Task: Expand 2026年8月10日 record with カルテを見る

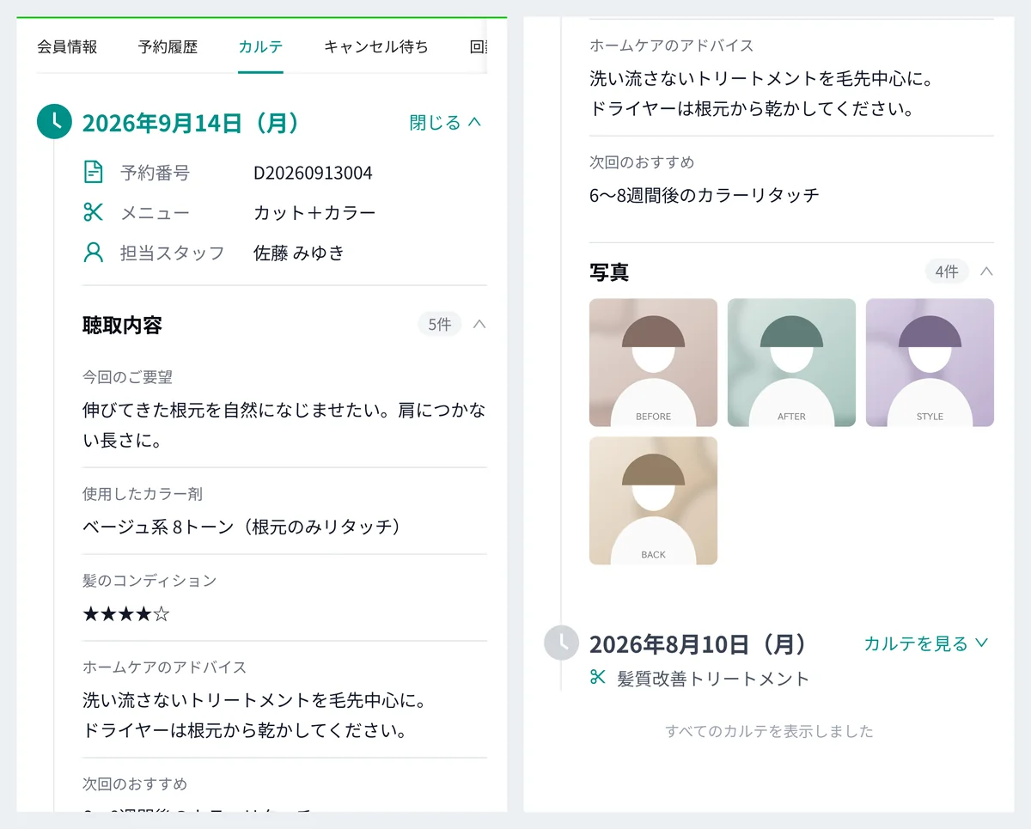Action: (926, 643)
